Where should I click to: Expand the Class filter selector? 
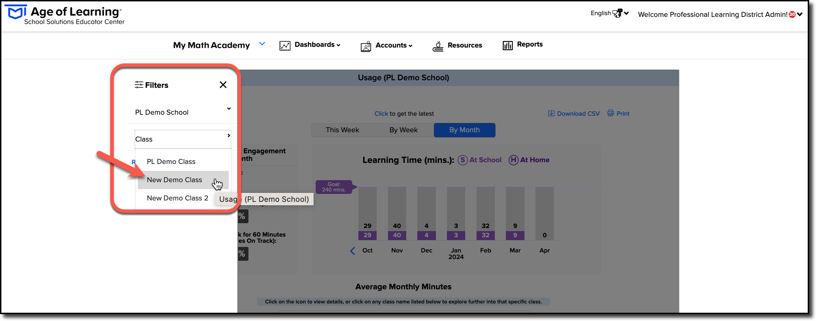click(183, 139)
